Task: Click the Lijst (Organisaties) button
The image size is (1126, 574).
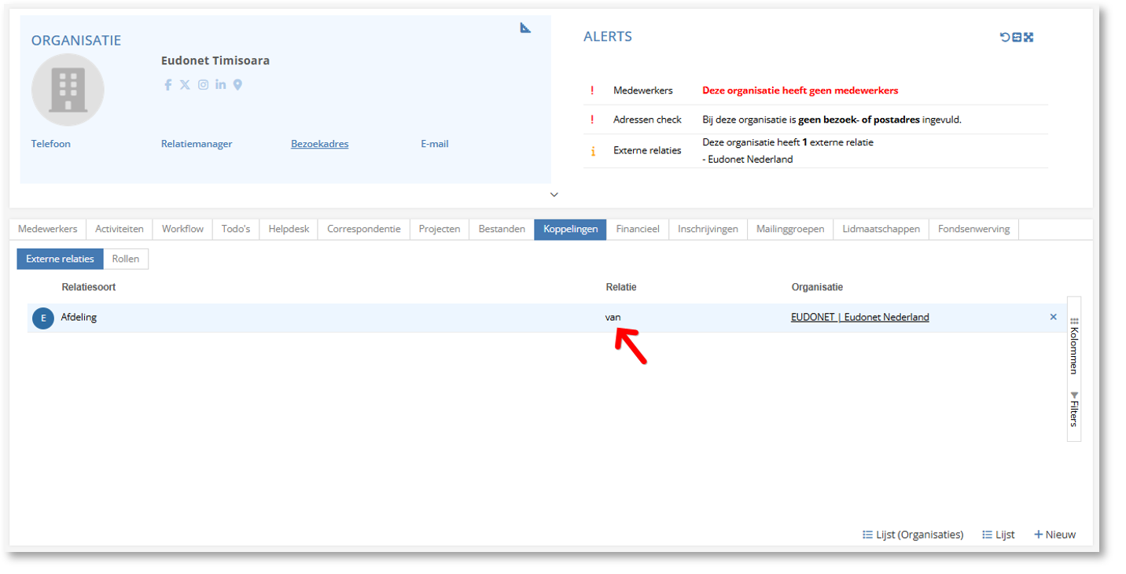Action: click(x=913, y=535)
